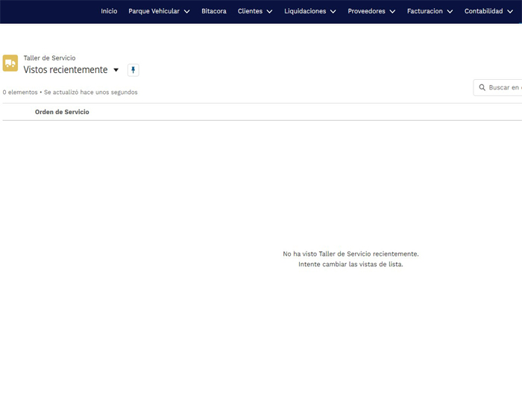Focus the Buscar en esta lista field
This screenshot has height=393, width=522.
click(504, 88)
